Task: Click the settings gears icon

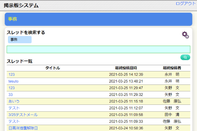Action: pyautogui.click(x=186, y=35)
